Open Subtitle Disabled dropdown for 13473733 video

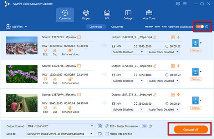pos(128,52)
